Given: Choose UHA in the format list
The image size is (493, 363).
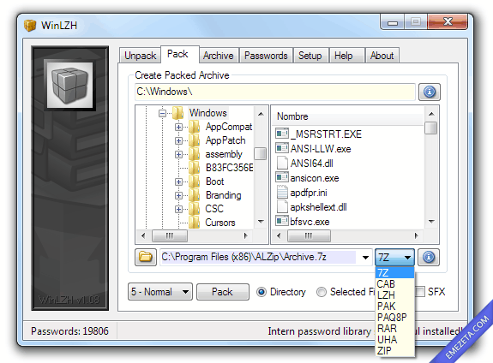Looking at the screenshot, I should 394,339.
